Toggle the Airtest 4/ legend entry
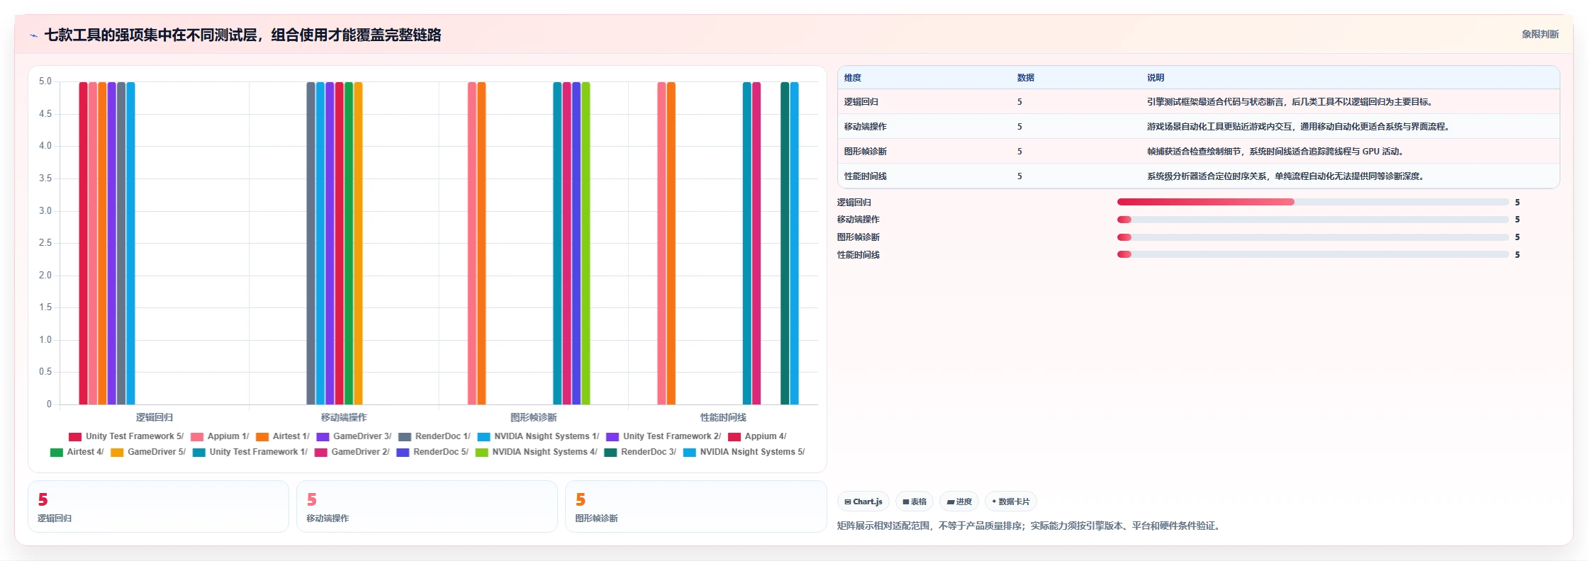Screen dimensions: 1588x561 pos(77,452)
